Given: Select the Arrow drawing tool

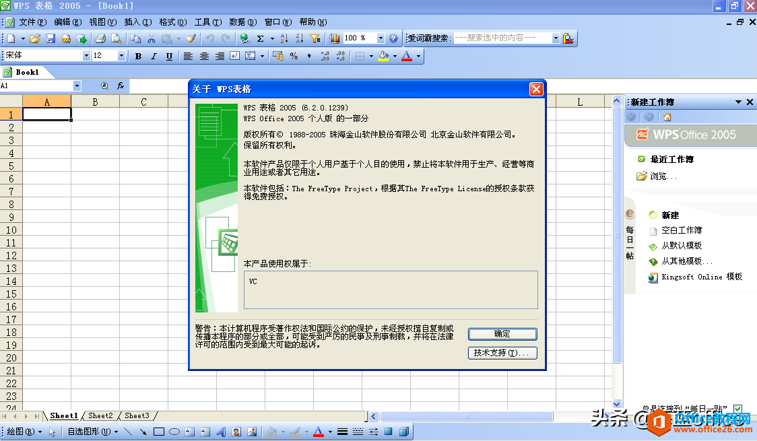Looking at the screenshot, I should [143, 432].
